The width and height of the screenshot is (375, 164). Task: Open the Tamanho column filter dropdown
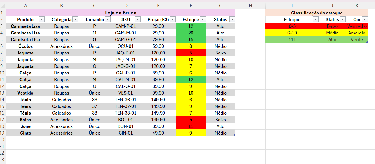[x=108, y=19]
